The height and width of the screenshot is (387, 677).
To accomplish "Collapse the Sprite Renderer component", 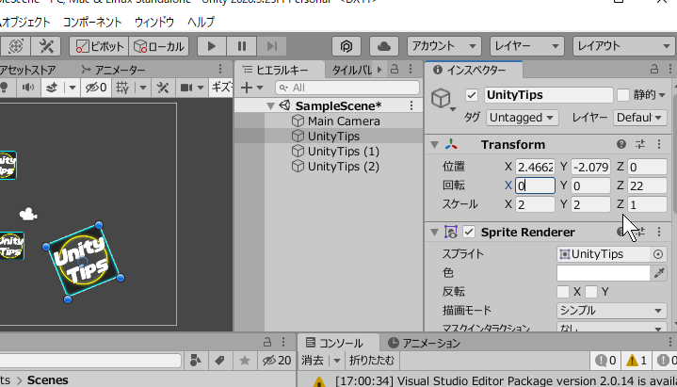I will pyautogui.click(x=435, y=233).
